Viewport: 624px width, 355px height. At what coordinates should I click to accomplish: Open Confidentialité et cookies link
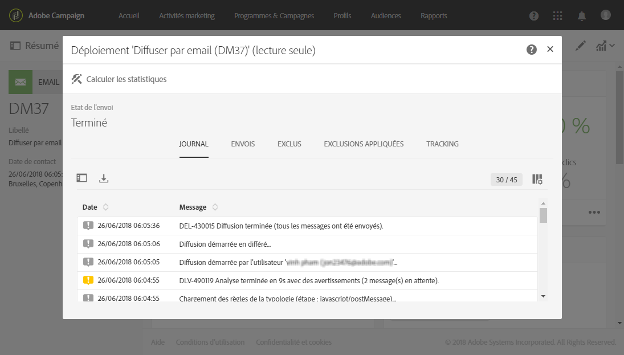293,342
